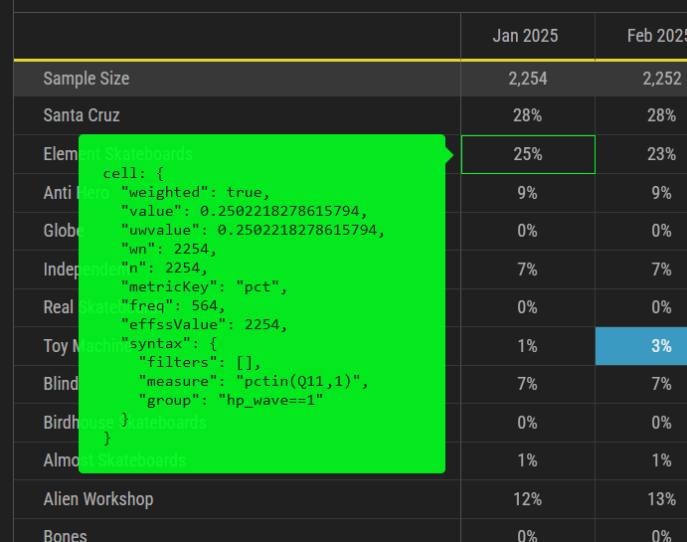Select Anti Hero 9% in Jan 2025

click(x=527, y=193)
